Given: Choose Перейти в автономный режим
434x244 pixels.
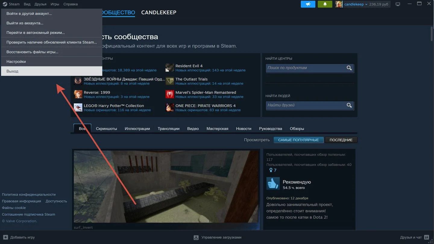Looking at the screenshot, I should [52, 33].
